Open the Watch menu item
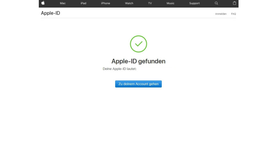Image resolution: width=277 pixels, height=156 pixels. click(129, 3)
